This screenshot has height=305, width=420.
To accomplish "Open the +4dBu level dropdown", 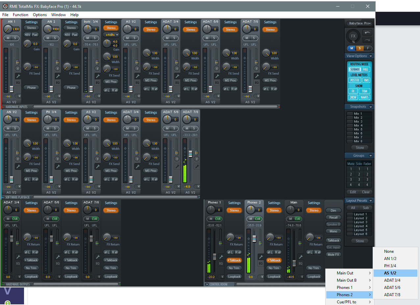I will tap(111, 35).
